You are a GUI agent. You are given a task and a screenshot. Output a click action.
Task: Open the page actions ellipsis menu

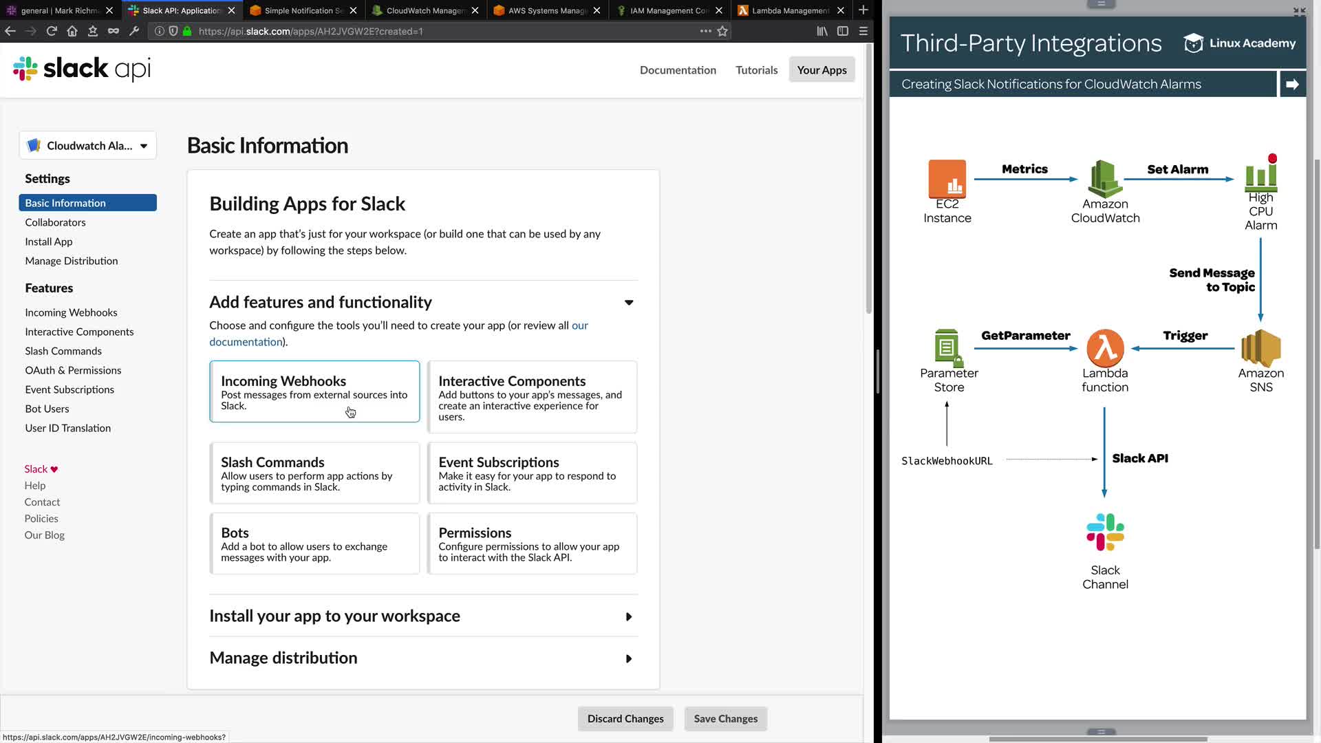705,31
